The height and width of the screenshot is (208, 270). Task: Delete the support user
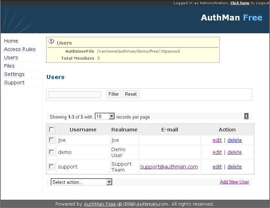(x=235, y=167)
